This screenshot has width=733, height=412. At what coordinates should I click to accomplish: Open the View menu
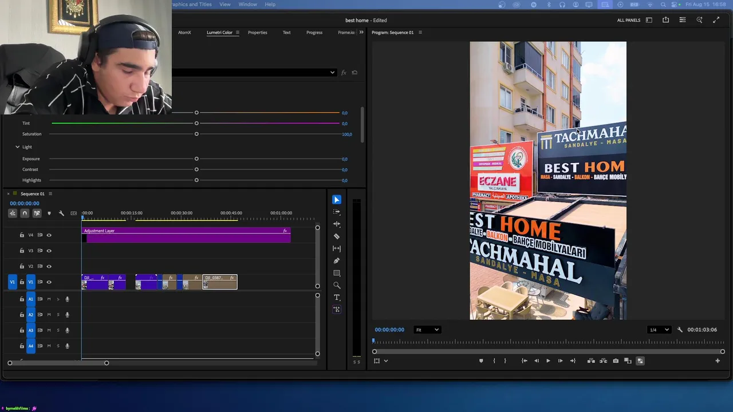tap(225, 5)
